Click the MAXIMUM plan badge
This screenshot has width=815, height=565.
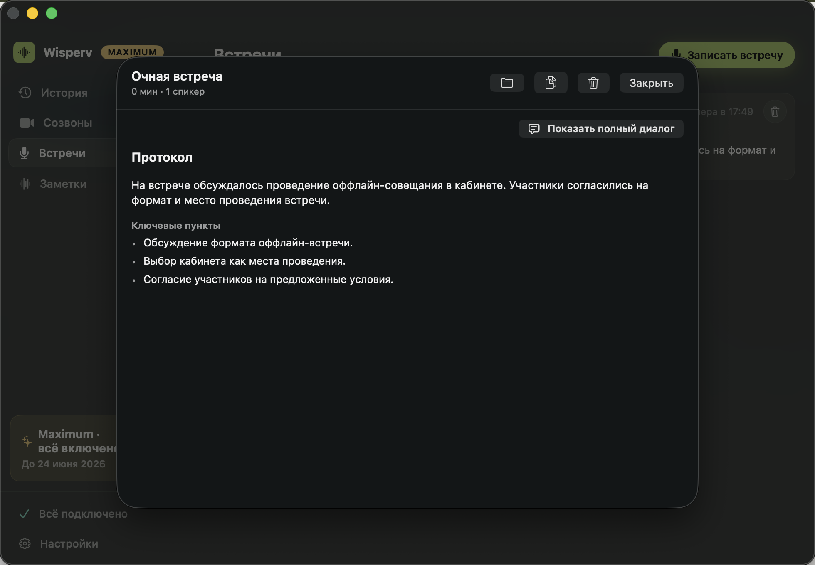[132, 52]
